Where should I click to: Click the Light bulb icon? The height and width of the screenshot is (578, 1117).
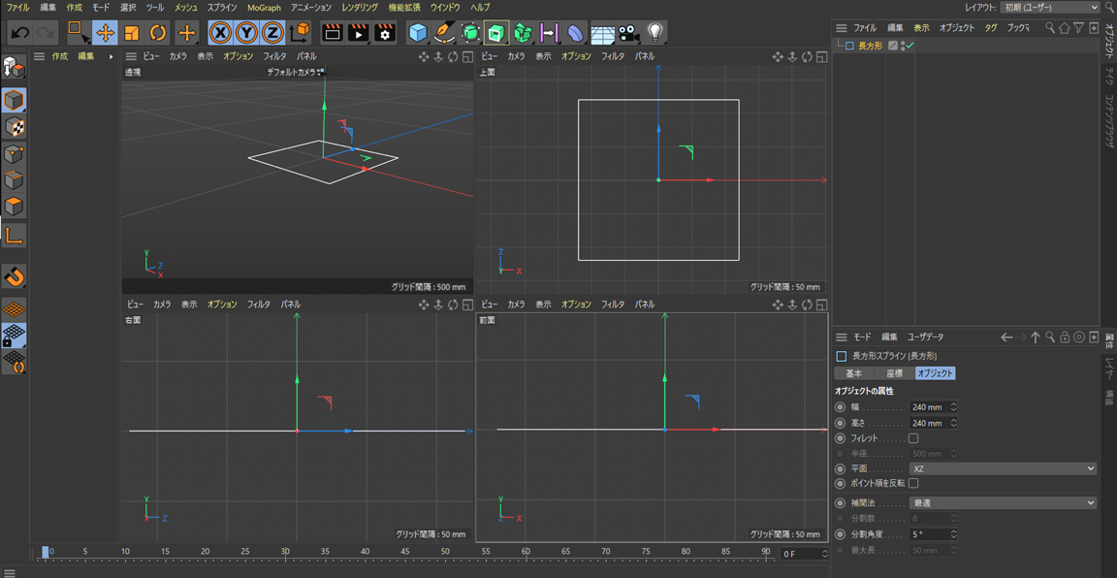point(655,33)
